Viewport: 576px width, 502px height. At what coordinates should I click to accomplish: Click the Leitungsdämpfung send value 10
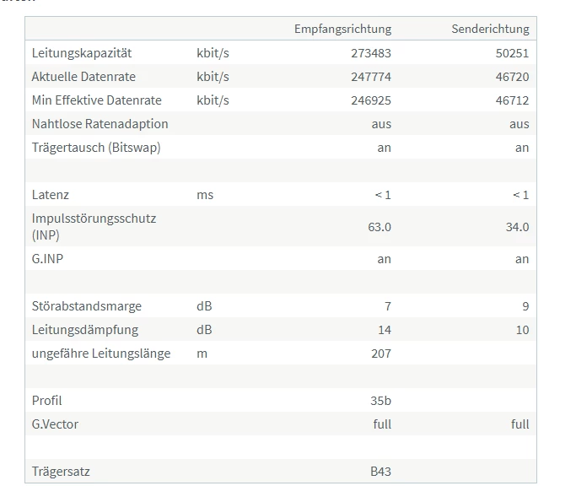522,330
